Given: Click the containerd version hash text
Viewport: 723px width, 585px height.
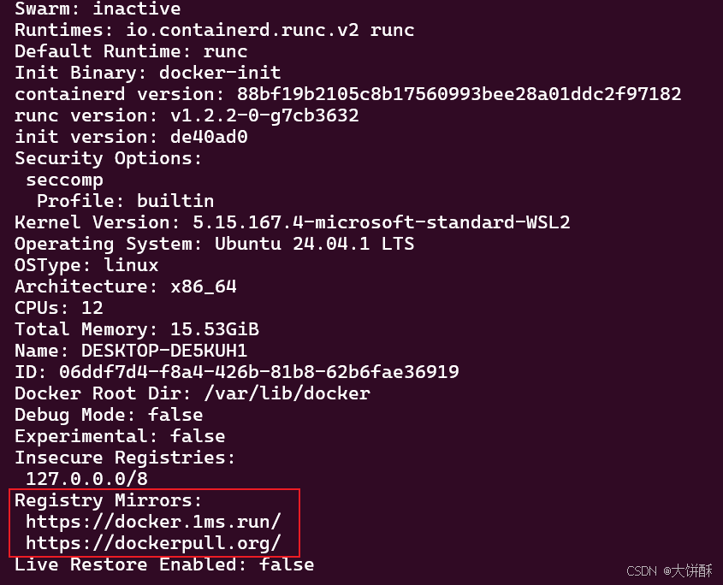Looking at the screenshot, I should click(x=459, y=94).
